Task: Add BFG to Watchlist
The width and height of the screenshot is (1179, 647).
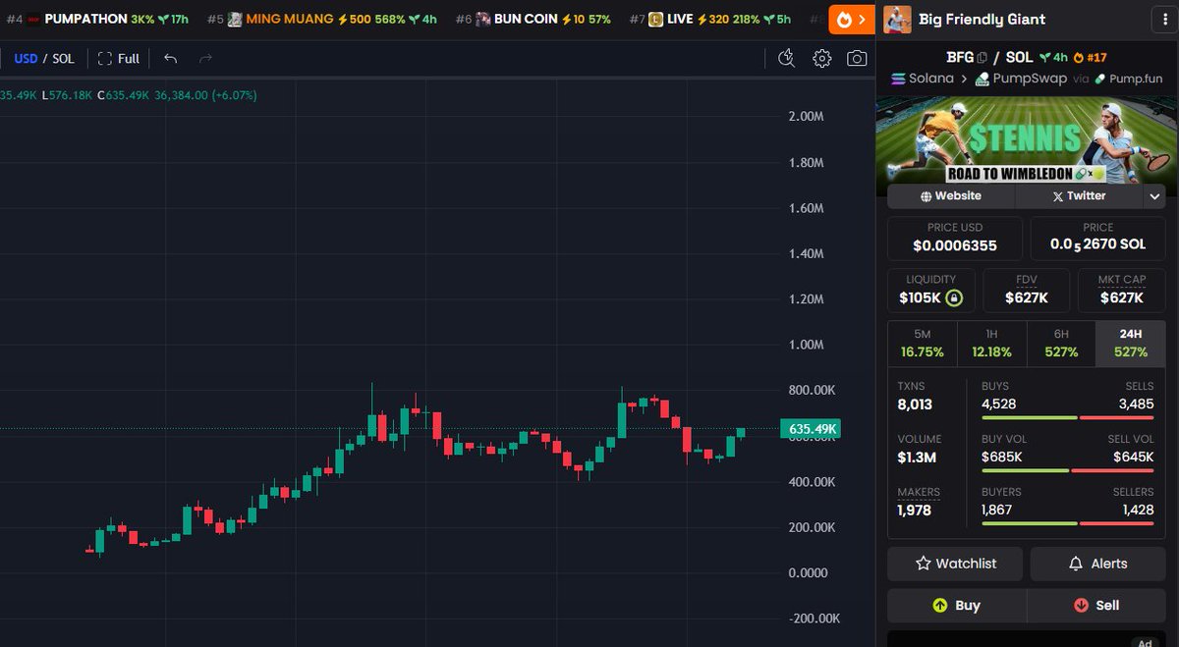Action: 955,564
